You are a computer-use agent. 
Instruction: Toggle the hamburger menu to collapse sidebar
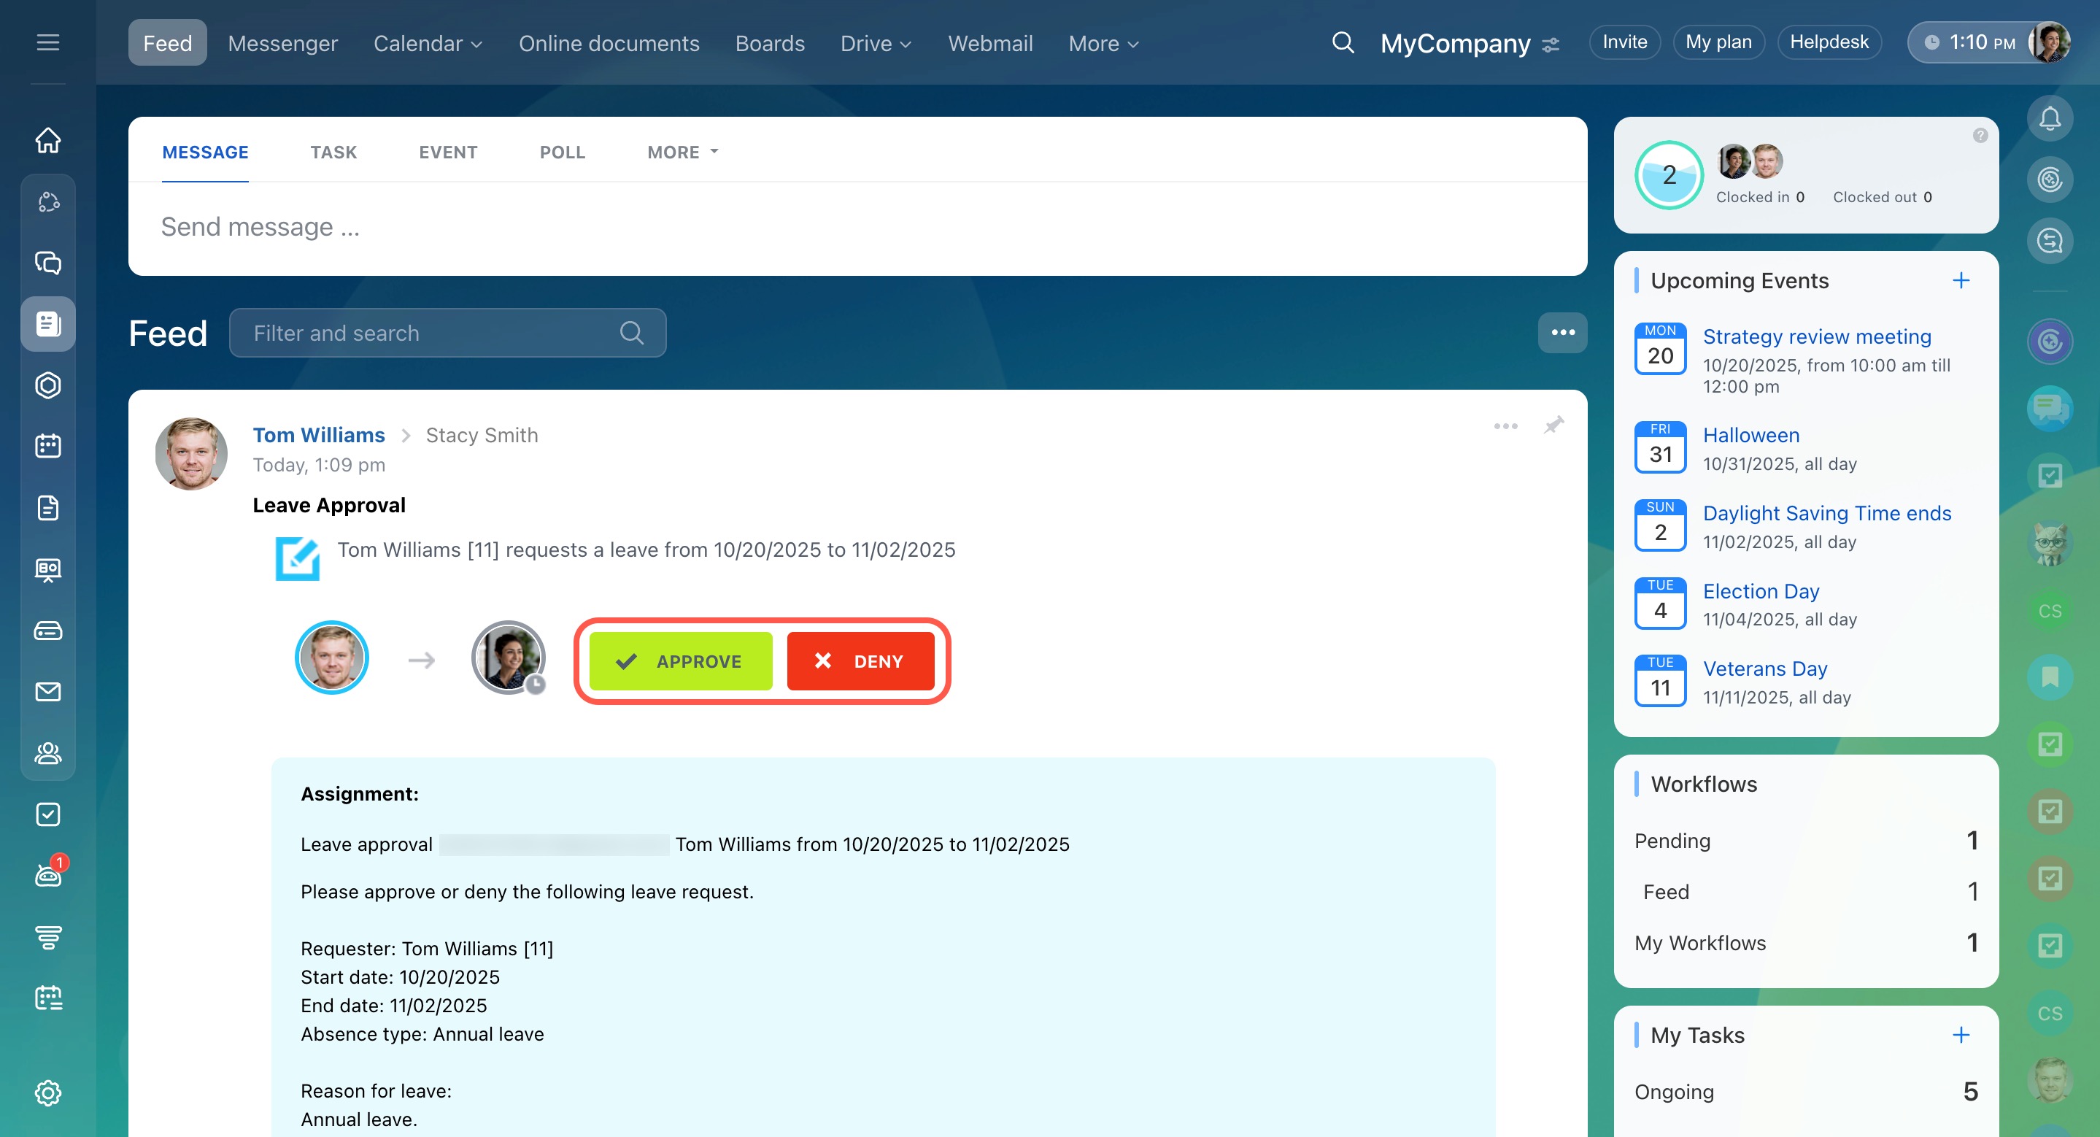pos(48,42)
